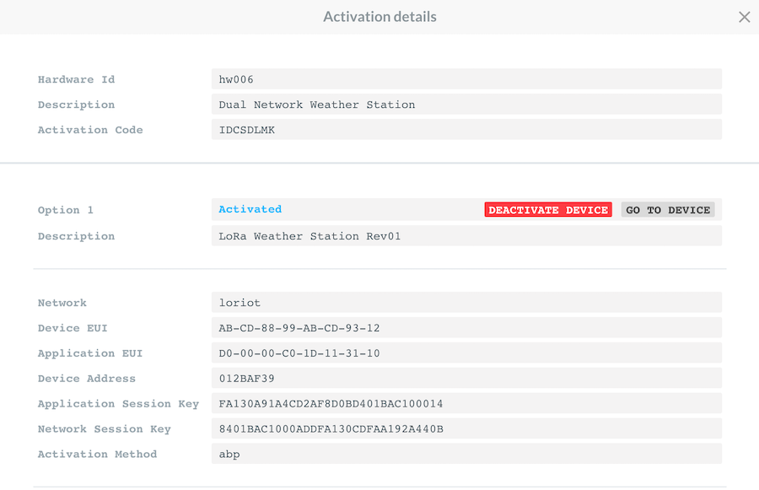The image size is (759, 490).
Task: Click the Application EUI value field
Action: coord(466,353)
